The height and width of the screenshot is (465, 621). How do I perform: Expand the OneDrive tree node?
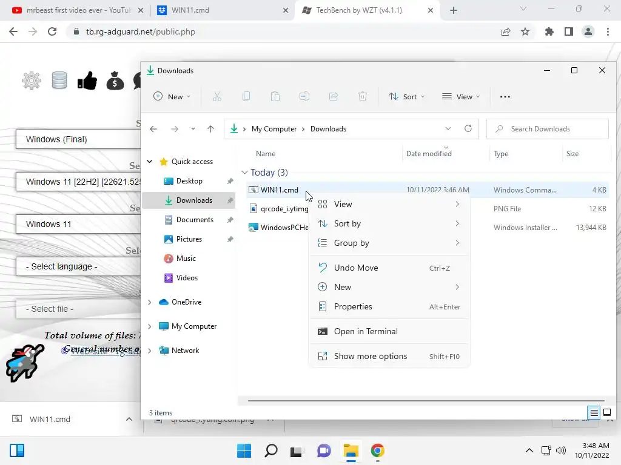(x=150, y=302)
